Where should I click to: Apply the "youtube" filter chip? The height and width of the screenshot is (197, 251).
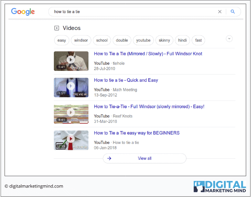(x=143, y=40)
